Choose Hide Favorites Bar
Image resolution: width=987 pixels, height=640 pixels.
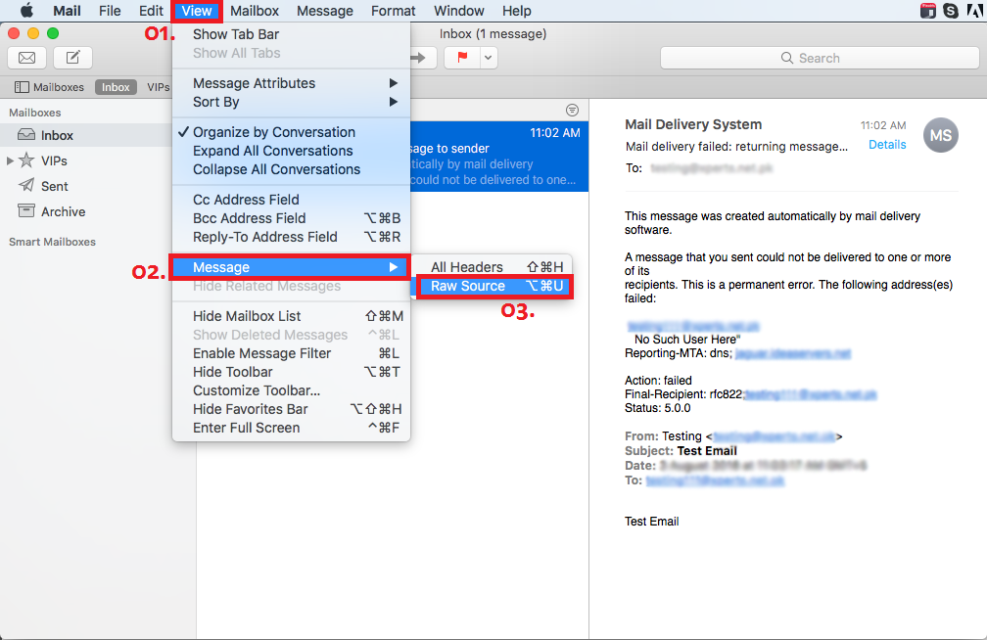tap(291, 409)
